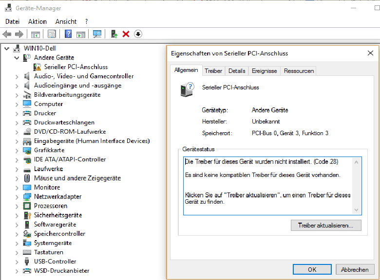Click the Grafikkarte display adapter icon

[27, 150]
